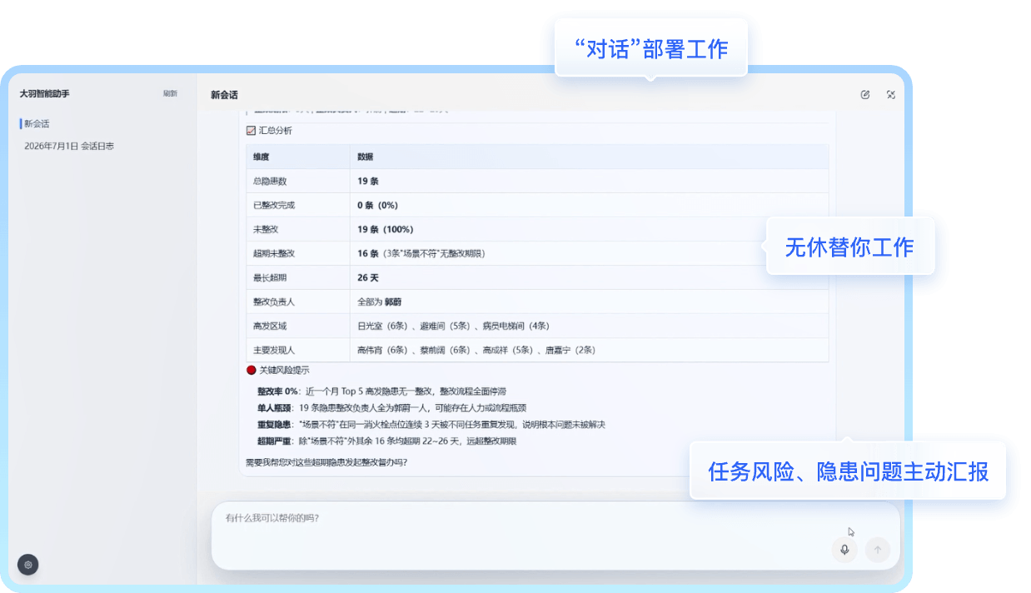Click the fullscreen expand icon in header
The width and height of the screenshot is (1031, 593).
pyautogui.click(x=891, y=95)
